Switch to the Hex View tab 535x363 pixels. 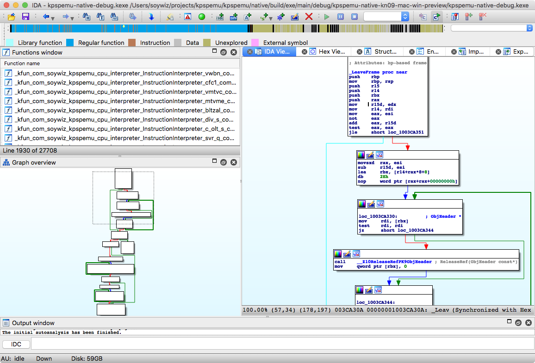[x=331, y=51]
